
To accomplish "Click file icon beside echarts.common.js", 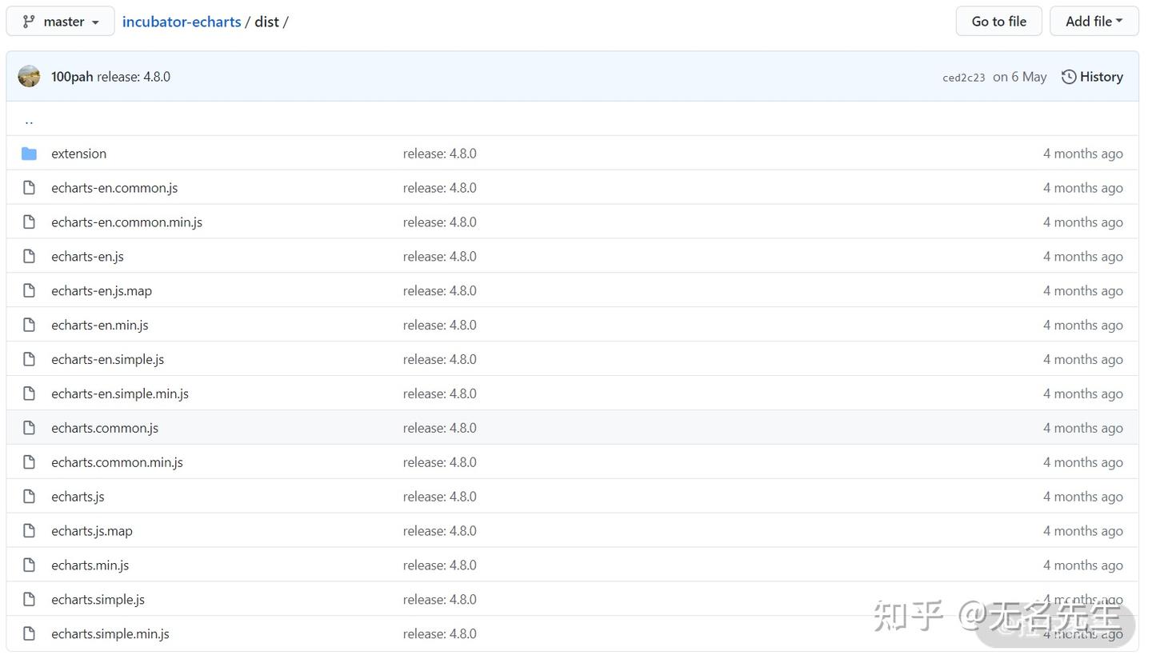I will [29, 429].
